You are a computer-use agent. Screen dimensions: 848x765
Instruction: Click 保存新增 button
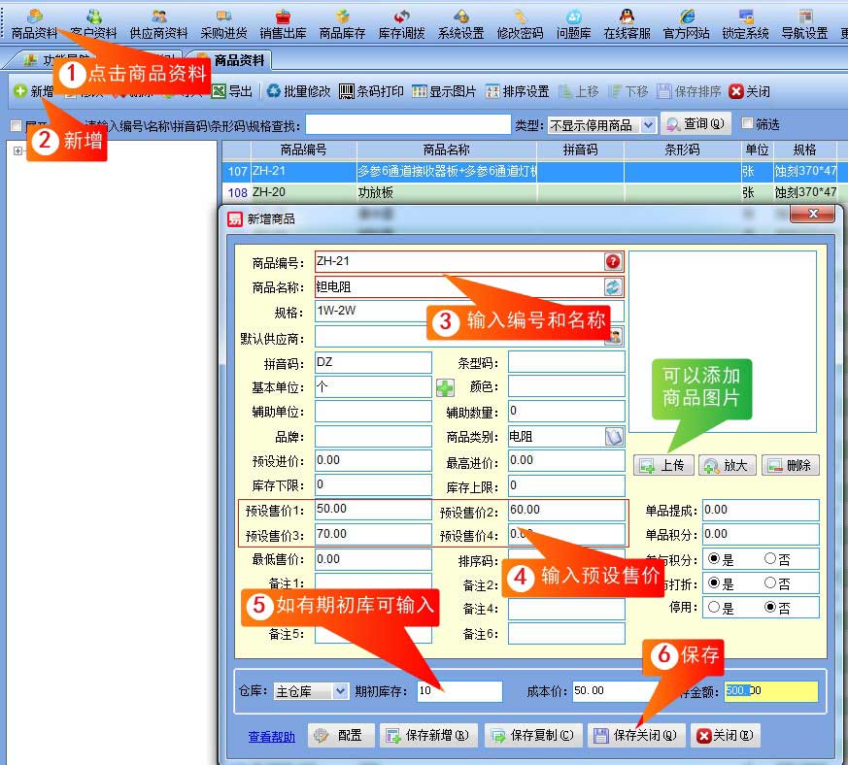(428, 735)
